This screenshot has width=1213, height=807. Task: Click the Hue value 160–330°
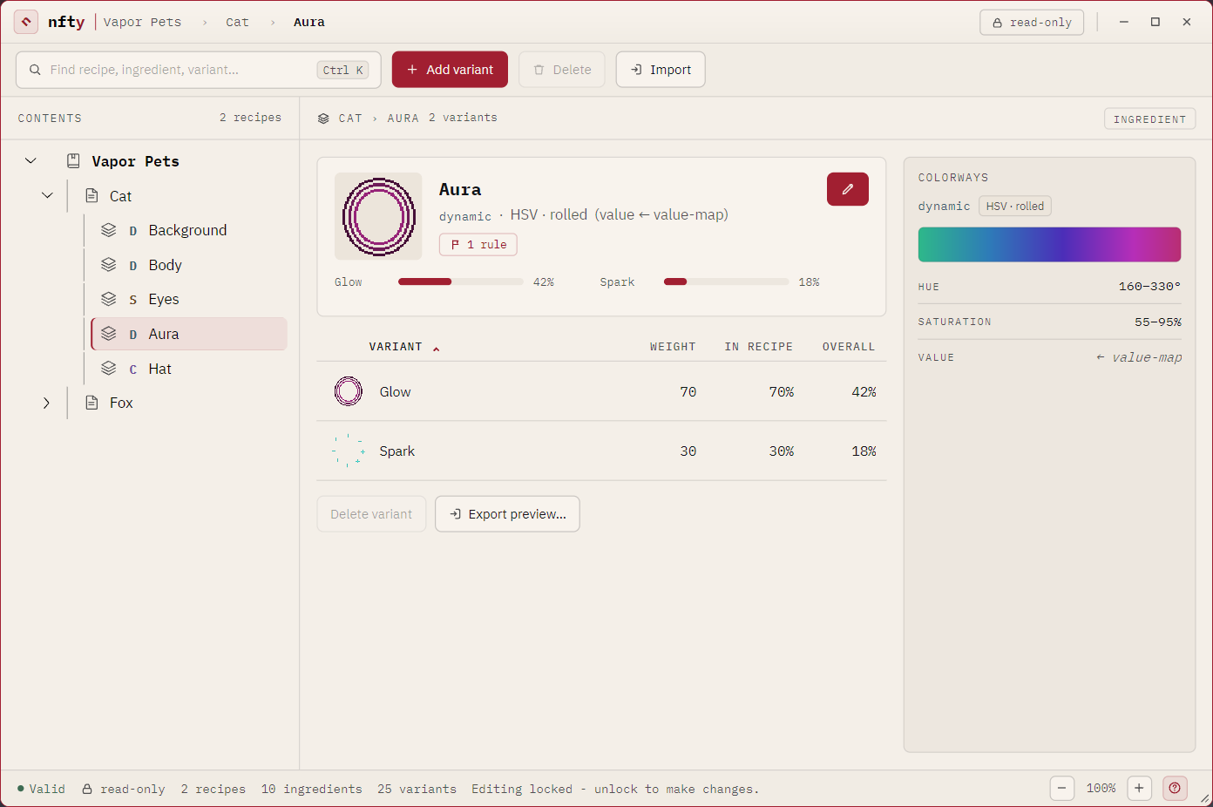[1149, 287]
